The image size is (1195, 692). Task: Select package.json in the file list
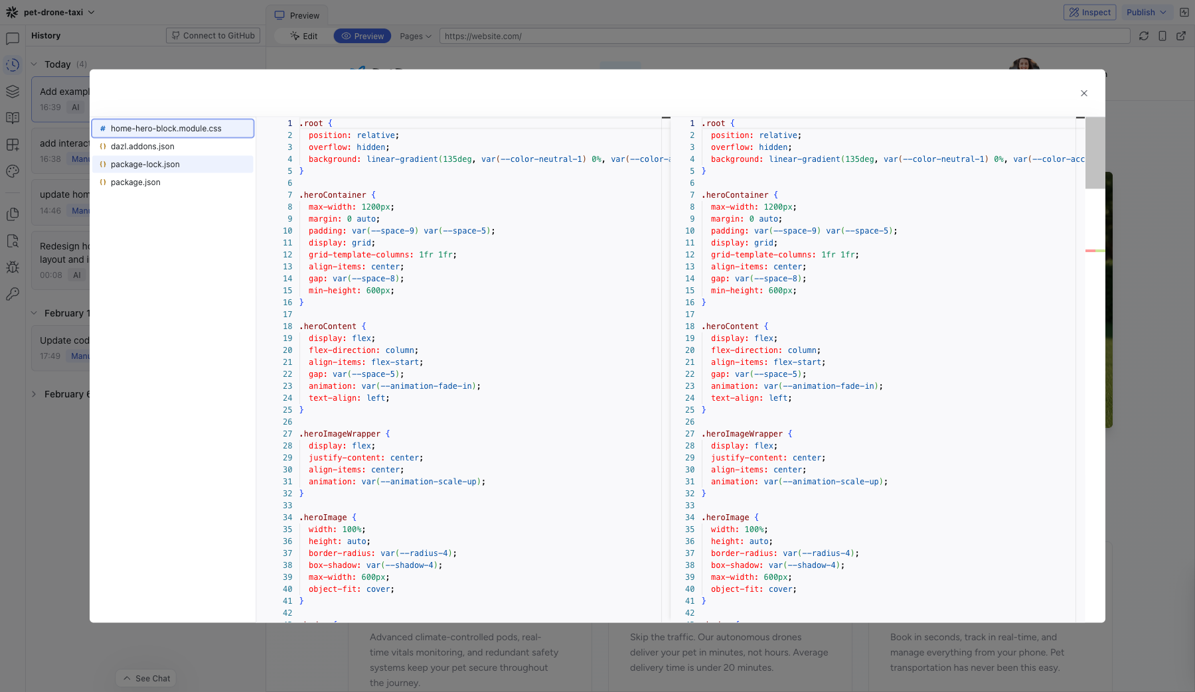point(135,182)
